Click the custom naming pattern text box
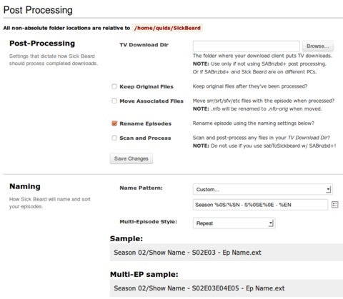The height and width of the screenshot is (299, 343). tap(260, 205)
